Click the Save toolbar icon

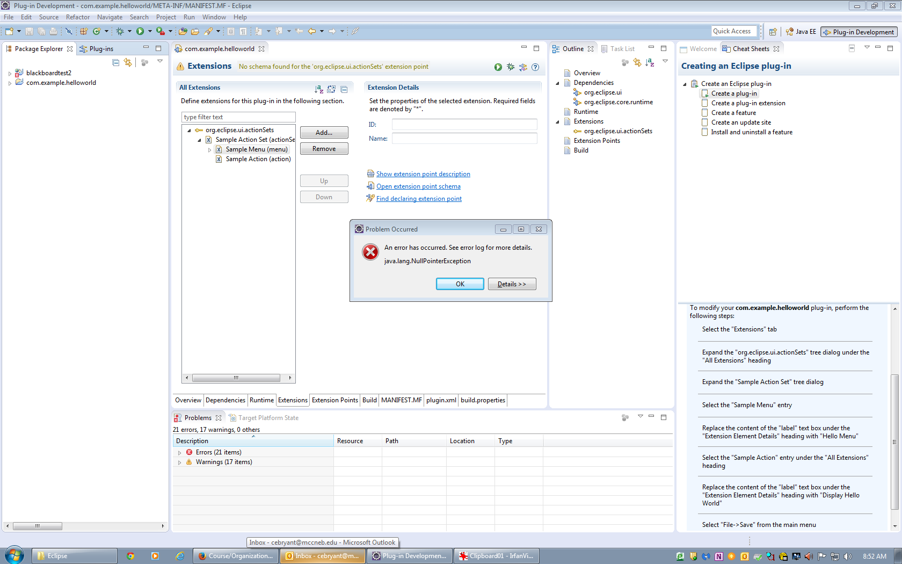(29, 31)
